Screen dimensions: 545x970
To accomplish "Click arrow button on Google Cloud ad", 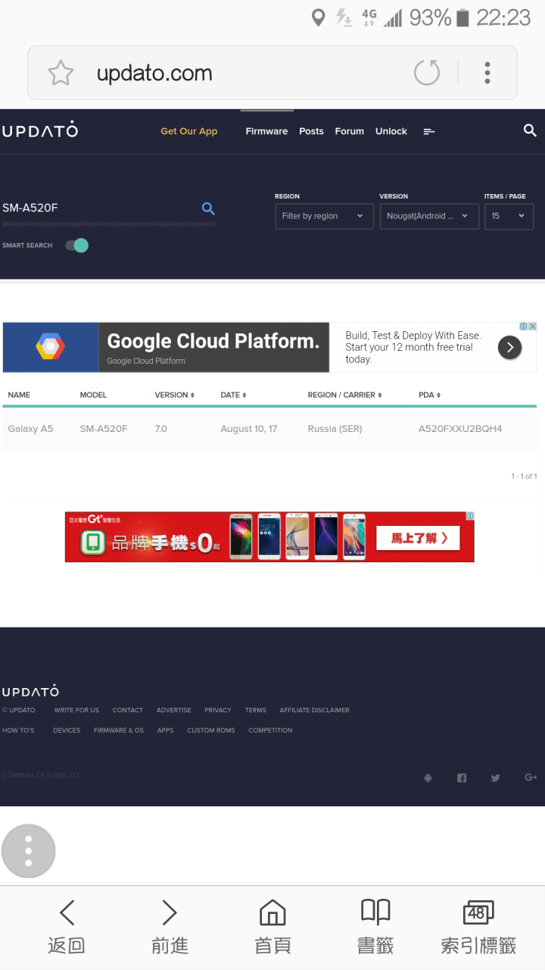I will pos(509,348).
